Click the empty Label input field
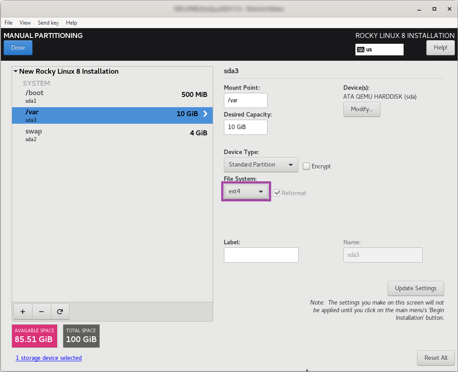The width and height of the screenshot is (458, 372). [x=261, y=255]
